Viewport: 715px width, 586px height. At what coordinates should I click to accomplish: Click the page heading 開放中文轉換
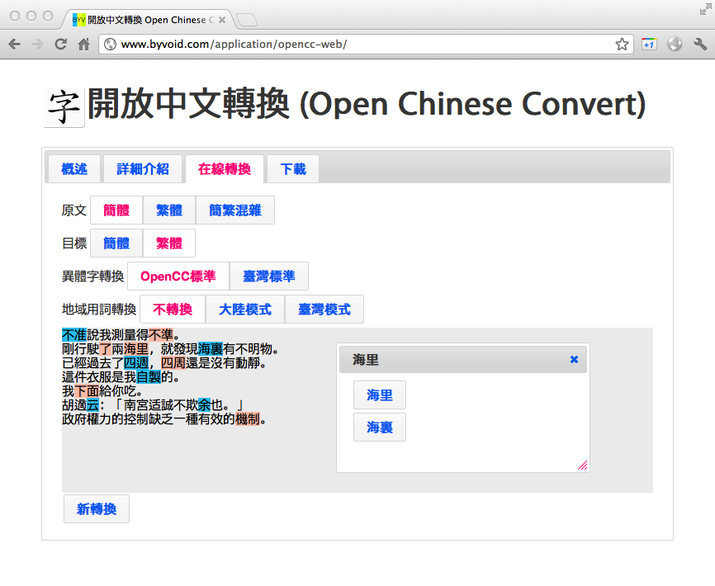pos(188,104)
